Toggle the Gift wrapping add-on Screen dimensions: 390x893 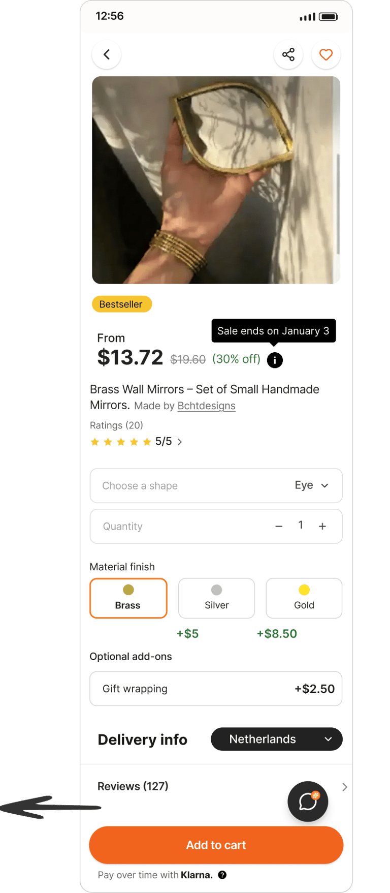click(x=216, y=689)
